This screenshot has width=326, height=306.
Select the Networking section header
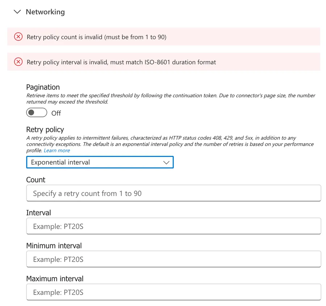(45, 12)
